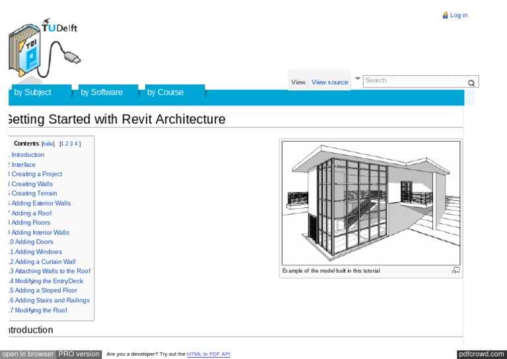Open the Revit model example thumbnail

pos(371,203)
